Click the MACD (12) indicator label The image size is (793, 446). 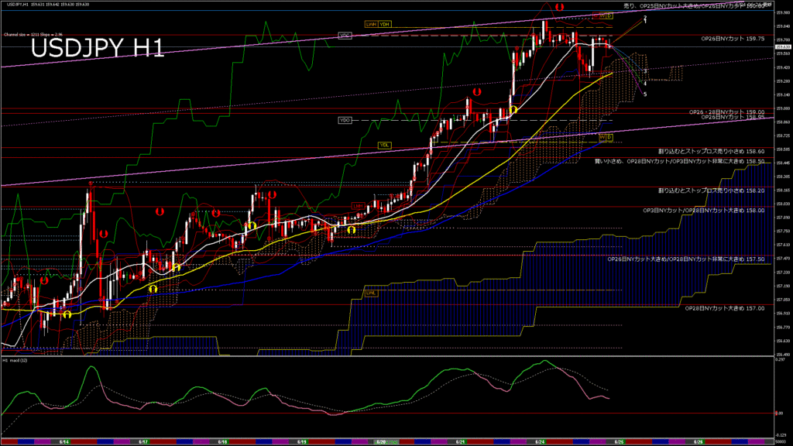(16, 361)
